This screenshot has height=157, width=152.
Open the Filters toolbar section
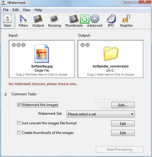(23, 21)
